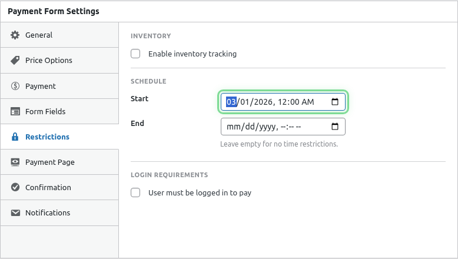
Task: Click the Form Fields icon
Action: [15, 111]
